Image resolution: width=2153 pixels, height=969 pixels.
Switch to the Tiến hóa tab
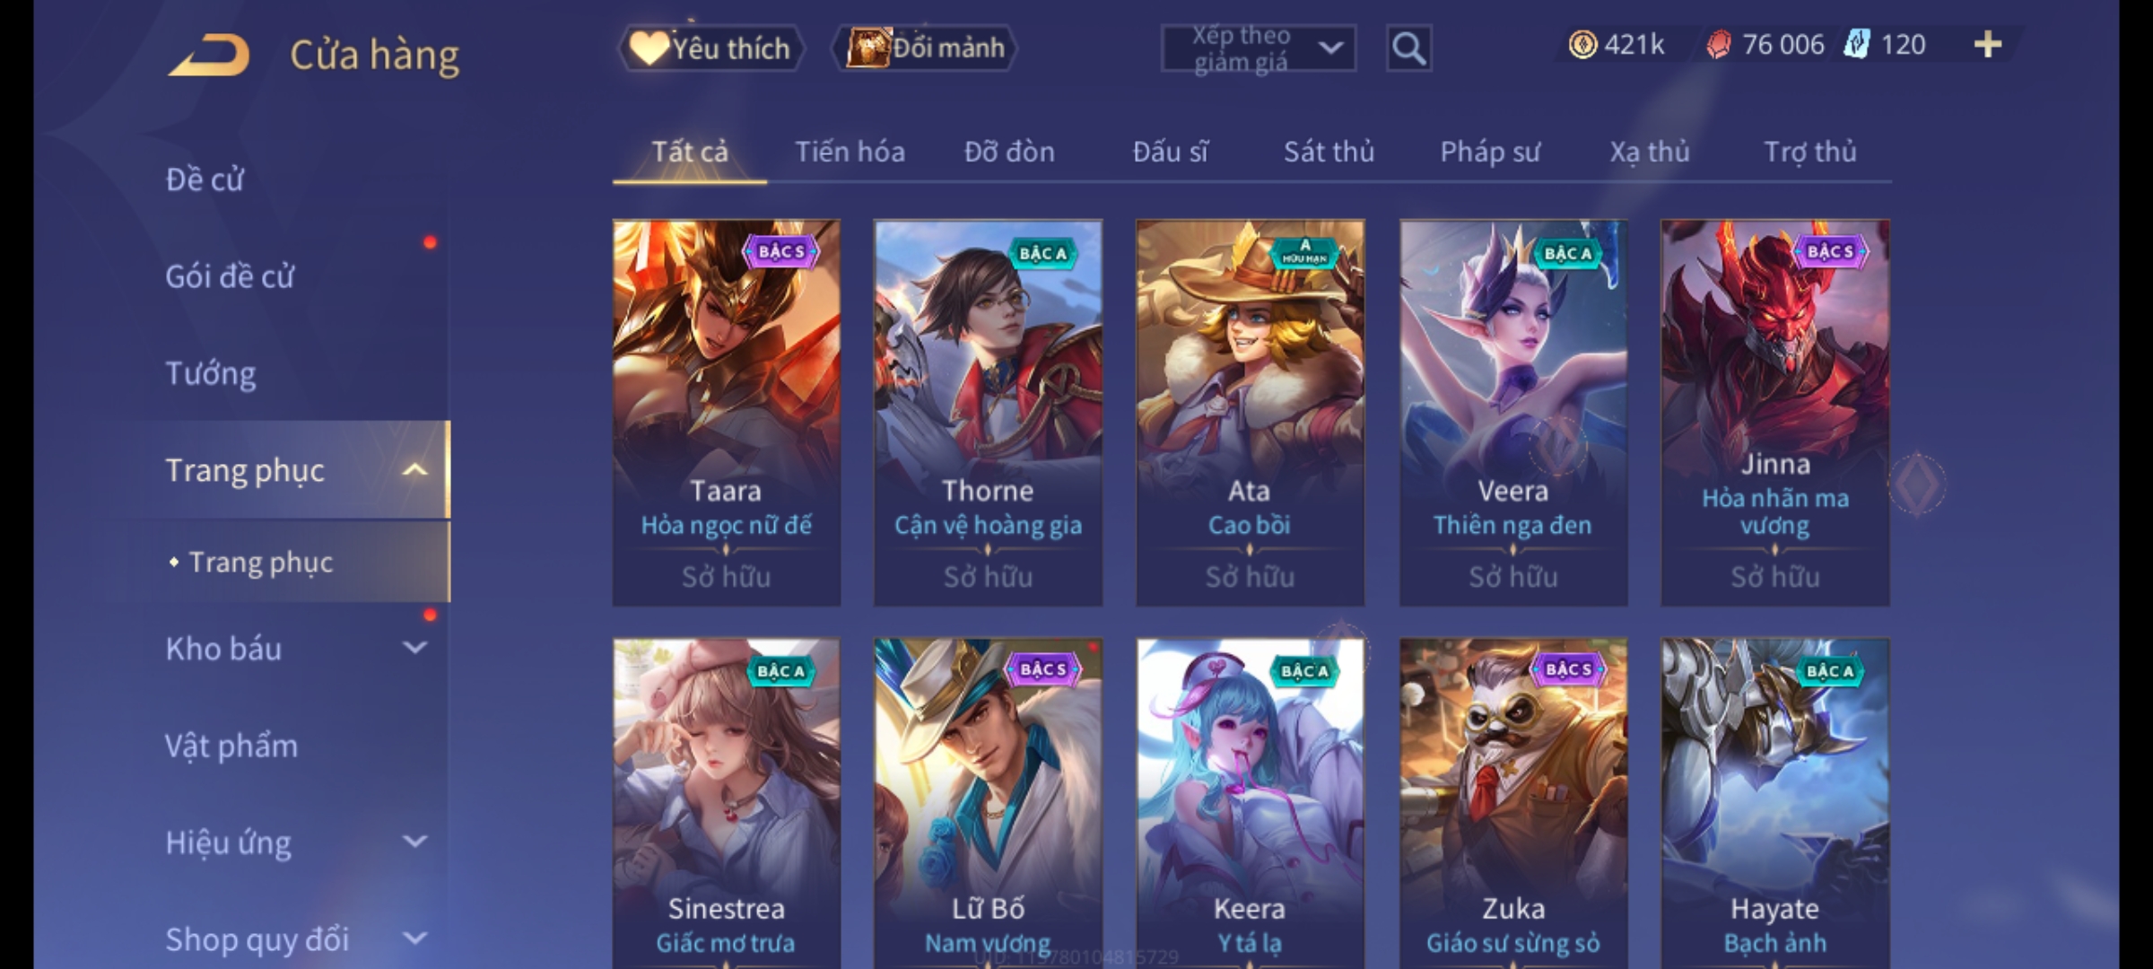pyautogui.click(x=850, y=152)
